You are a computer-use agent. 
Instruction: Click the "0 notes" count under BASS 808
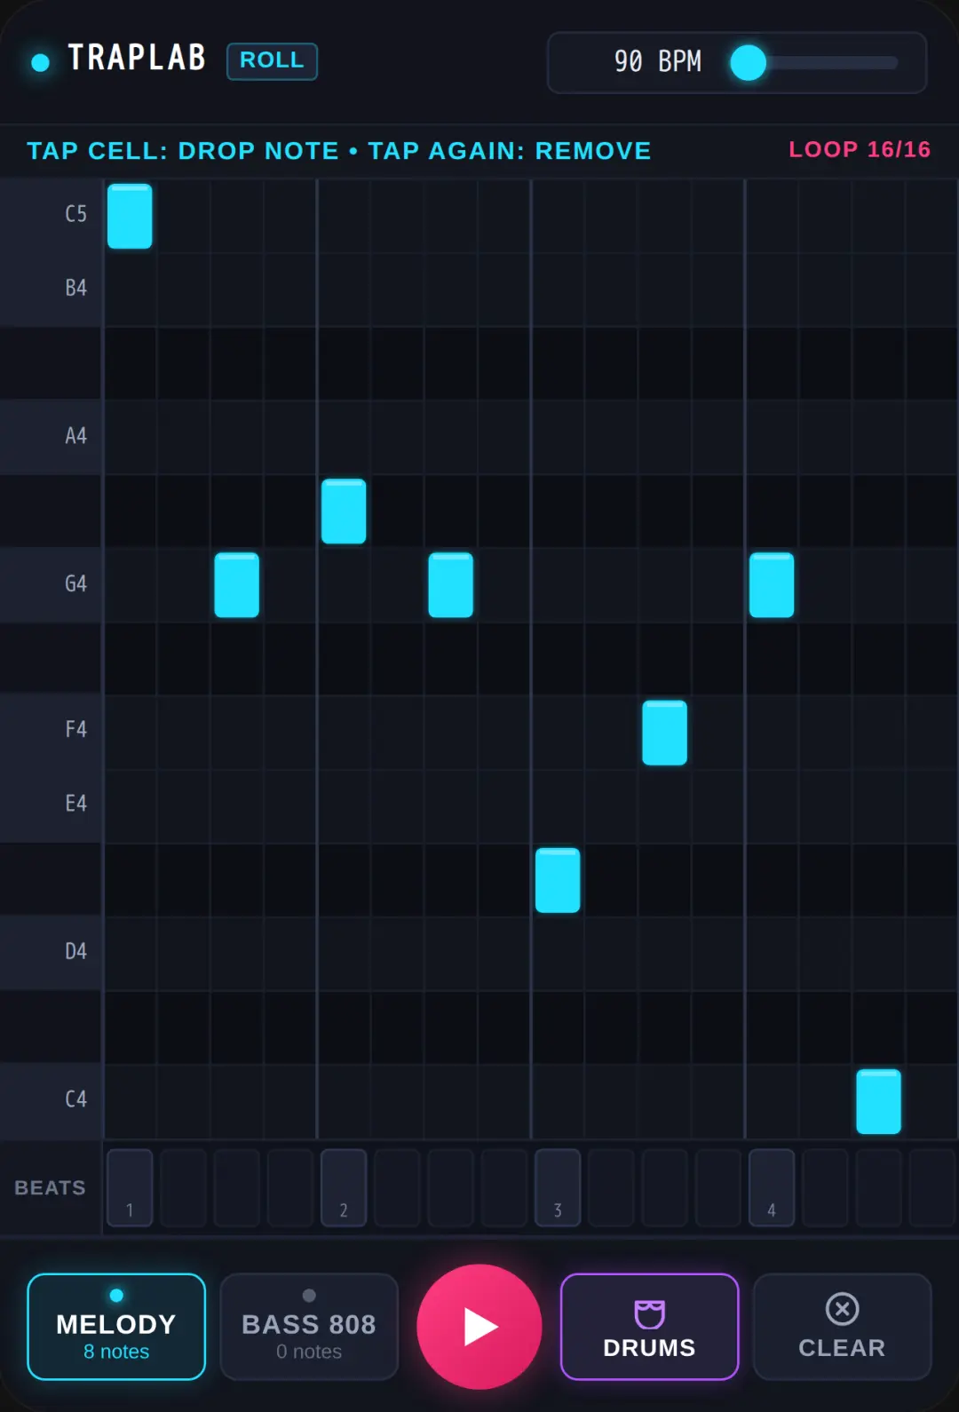pyautogui.click(x=309, y=1352)
